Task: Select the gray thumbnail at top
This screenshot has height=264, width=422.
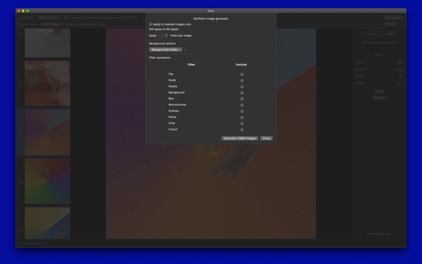Action: (x=48, y=43)
